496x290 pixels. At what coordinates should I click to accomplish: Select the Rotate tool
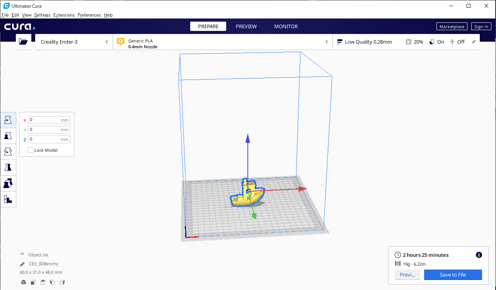pos(8,152)
